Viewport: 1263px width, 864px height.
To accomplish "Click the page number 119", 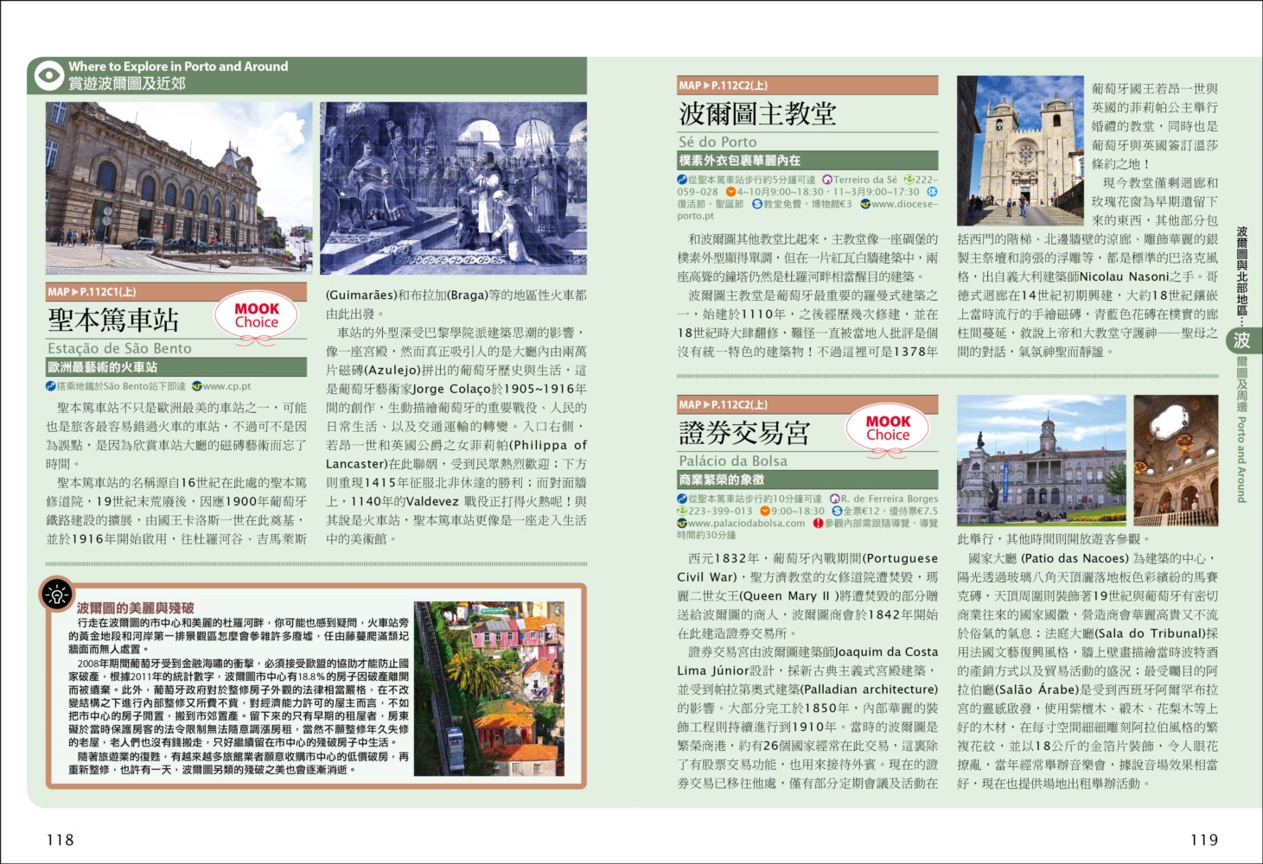I will point(1203,840).
